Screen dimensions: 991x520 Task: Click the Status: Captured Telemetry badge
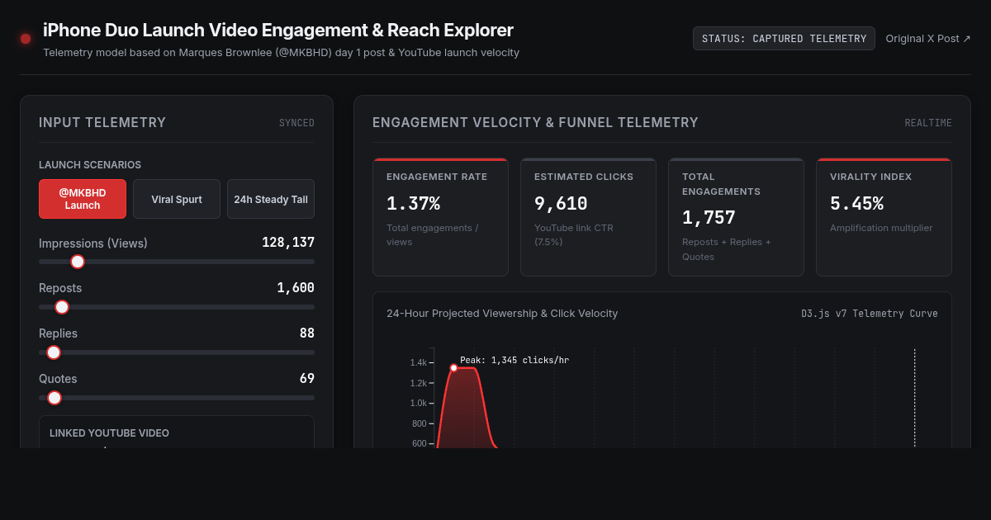(x=784, y=39)
